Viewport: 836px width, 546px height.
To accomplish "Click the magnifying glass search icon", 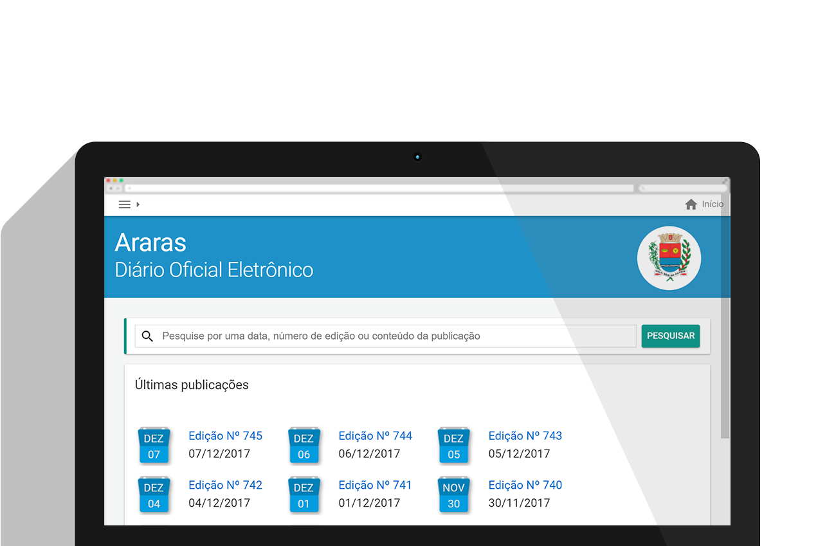I will 147,336.
